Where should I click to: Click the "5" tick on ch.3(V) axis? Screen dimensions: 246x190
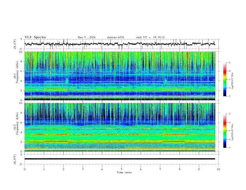click(x=22, y=155)
